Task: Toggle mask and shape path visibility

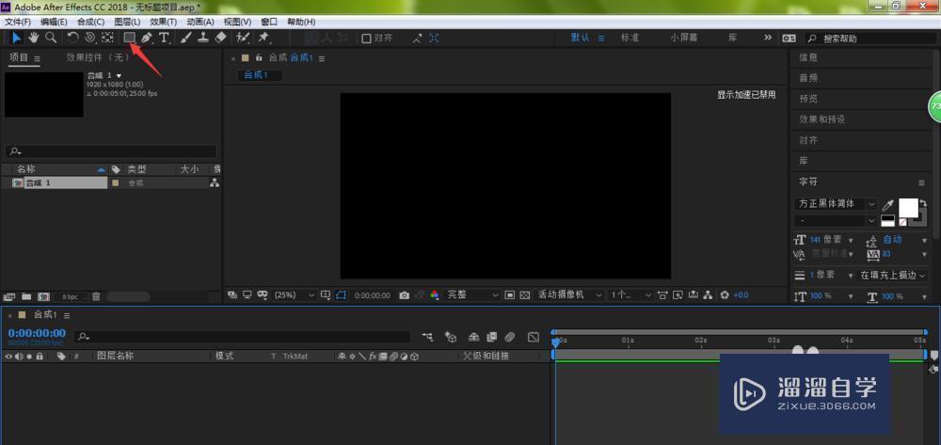Action: (x=341, y=295)
